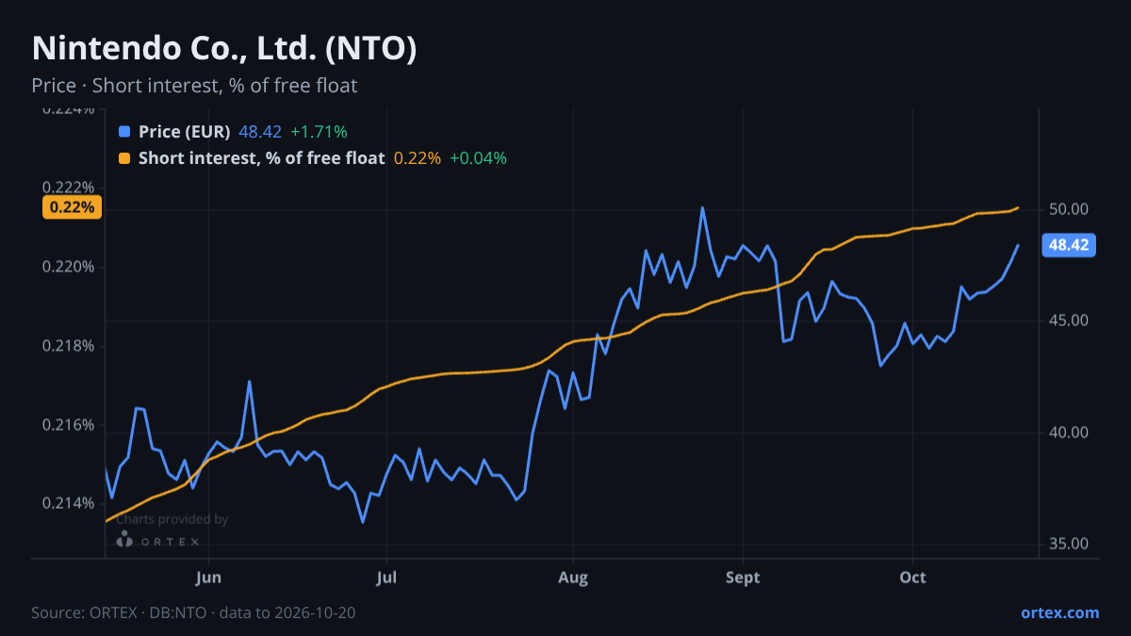Click the ORTEX logo icon
1131x636 pixels.
(124, 540)
